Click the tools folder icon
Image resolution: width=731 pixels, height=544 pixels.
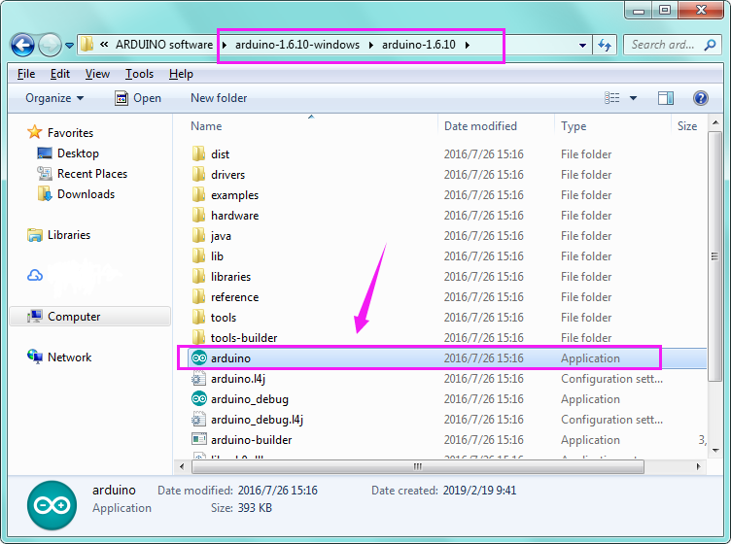pyautogui.click(x=198, y=318)
